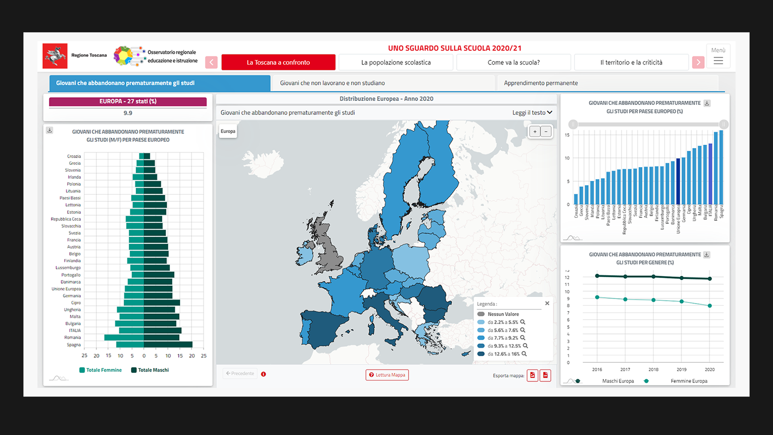Click the Croazia label in pyramid chart
This screenshot has width=773, height=435.
pos(74,156)
